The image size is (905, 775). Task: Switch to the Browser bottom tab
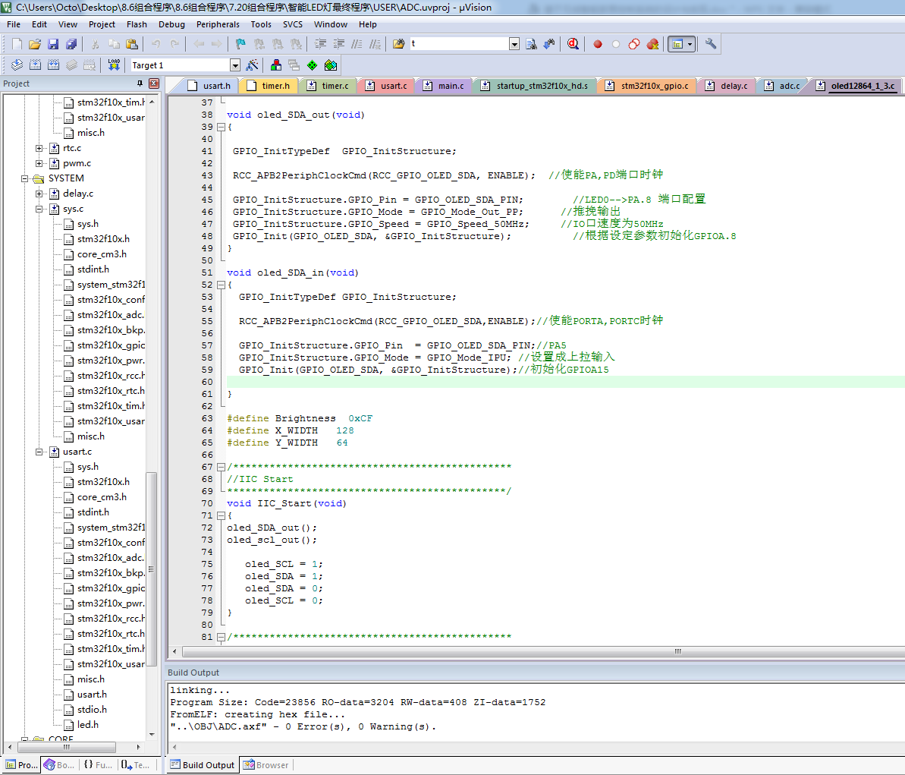click(x=266, y=765)
